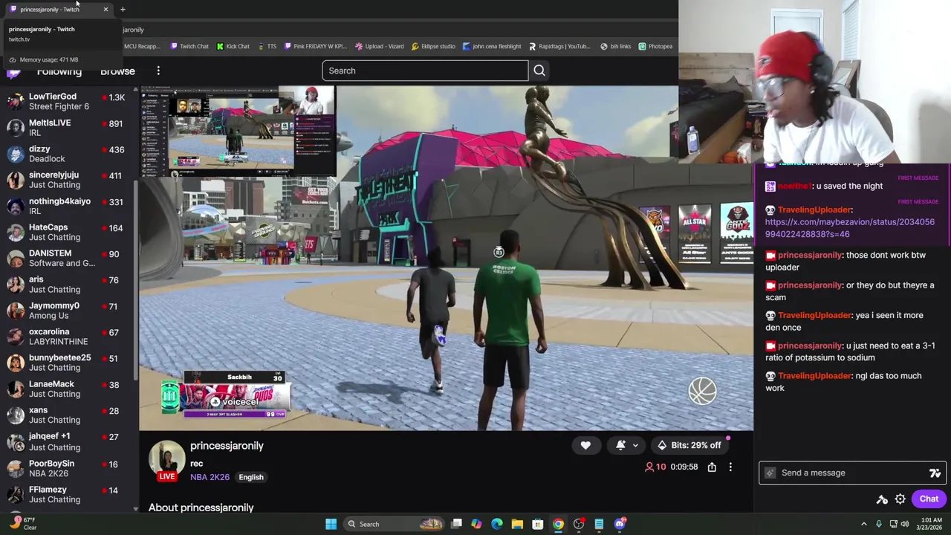Click sidebar scroll-down arrow
951x535 pixels.
(x=135, y=509)
